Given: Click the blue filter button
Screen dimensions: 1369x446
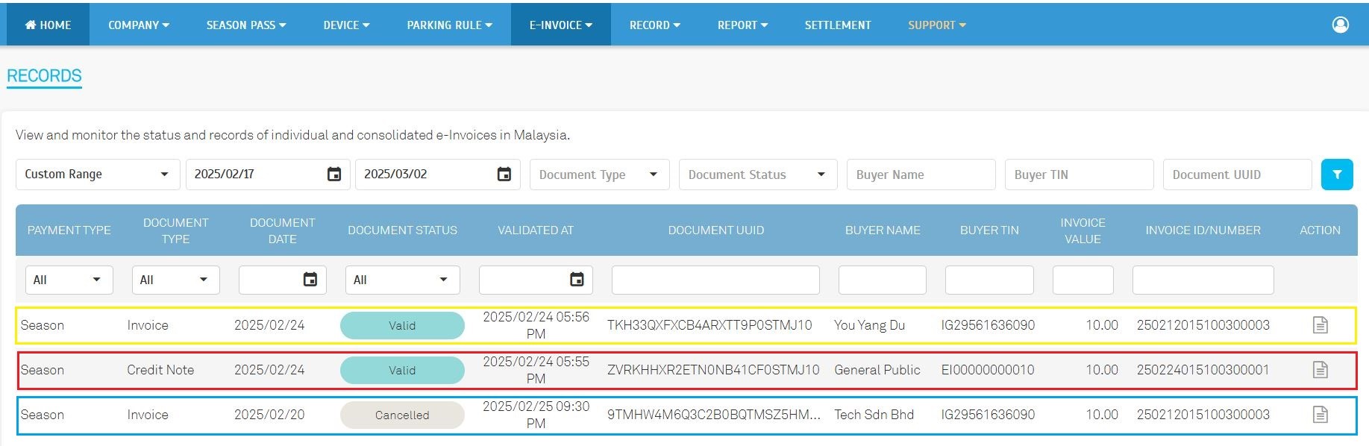Looking at the screenshot, I should point(1337,175).
